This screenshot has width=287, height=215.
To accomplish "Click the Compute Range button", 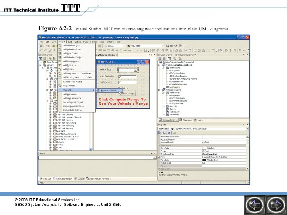I will point(127,94).
